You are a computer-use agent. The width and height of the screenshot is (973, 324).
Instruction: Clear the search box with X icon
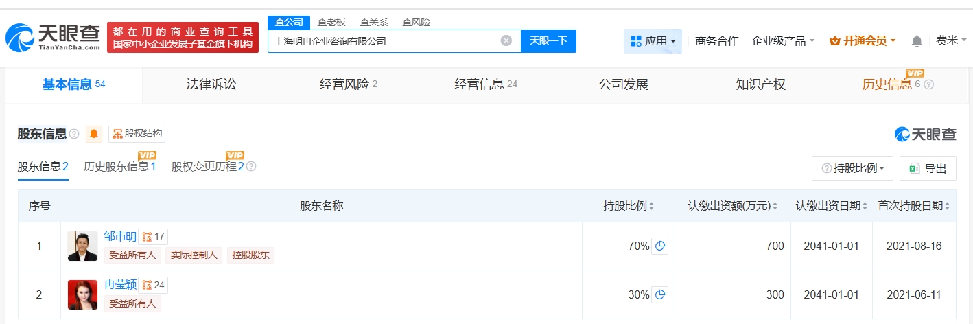506,40
